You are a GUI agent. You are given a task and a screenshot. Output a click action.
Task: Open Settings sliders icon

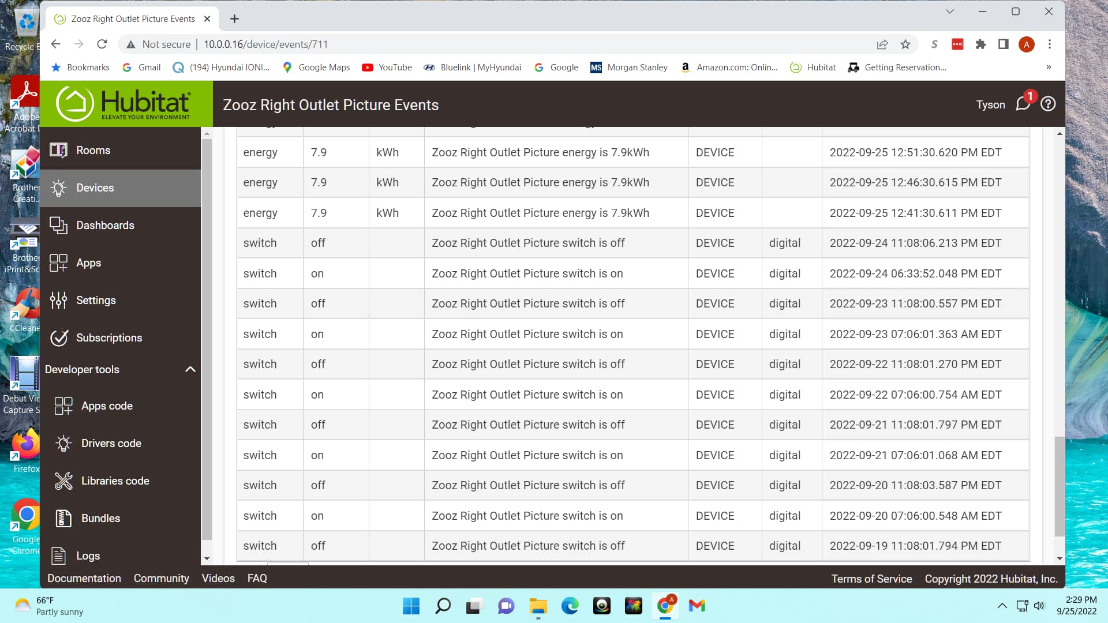pyautogui.click(x=58, y=301)
